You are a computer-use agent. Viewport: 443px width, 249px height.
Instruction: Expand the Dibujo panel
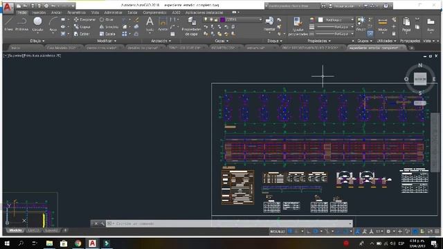[37, 41]
